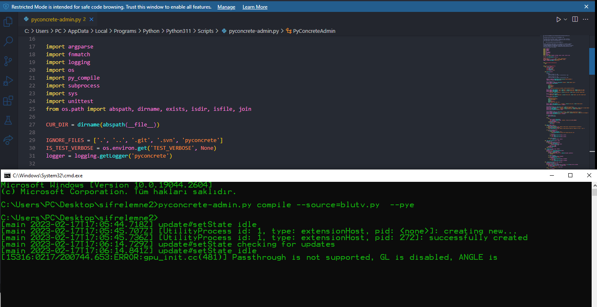The height and width of the screenshot is (307, 597).
Task: Open Manage to trust this window
Action: 226,7
